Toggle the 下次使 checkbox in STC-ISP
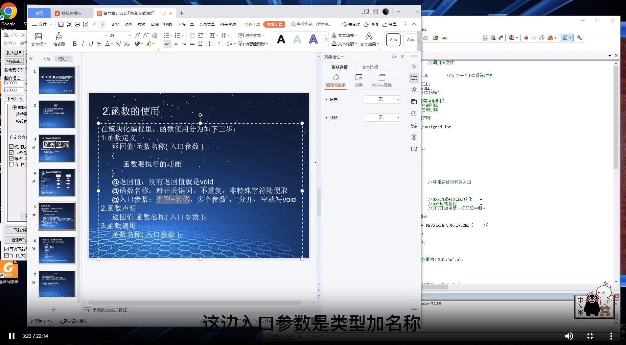This screenshot has height=345, width=626. pos(12,152)
